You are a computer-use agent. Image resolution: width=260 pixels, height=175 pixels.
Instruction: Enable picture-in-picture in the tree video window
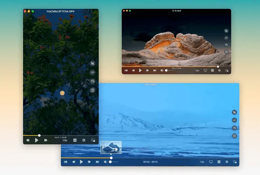tap(93, 140)
